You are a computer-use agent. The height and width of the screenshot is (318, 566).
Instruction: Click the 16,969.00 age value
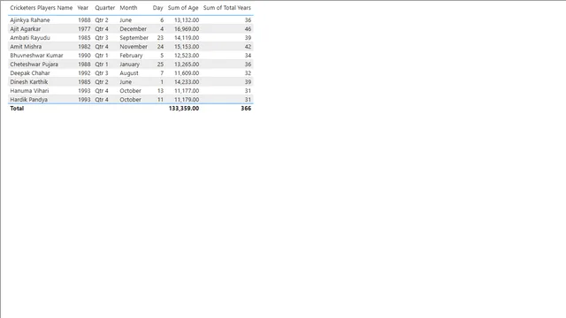pos(187,29)
